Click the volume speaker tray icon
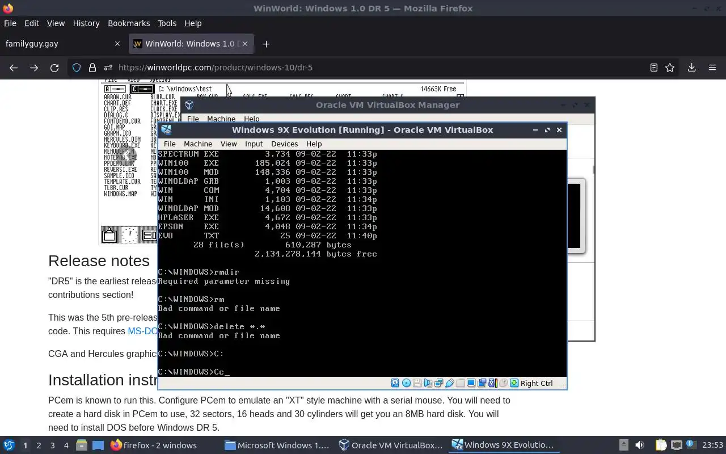The image size is (726, 454). 640,445
